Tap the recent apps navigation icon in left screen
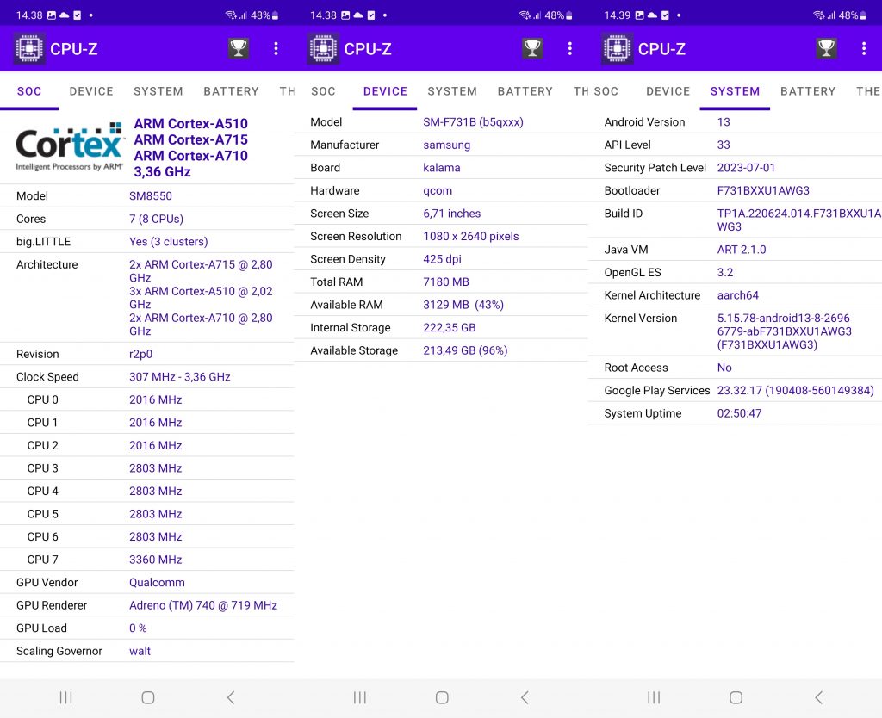Image resolution: width=882 pixels, height=718 pixels. pyautogui.click(x=65, y=697)
